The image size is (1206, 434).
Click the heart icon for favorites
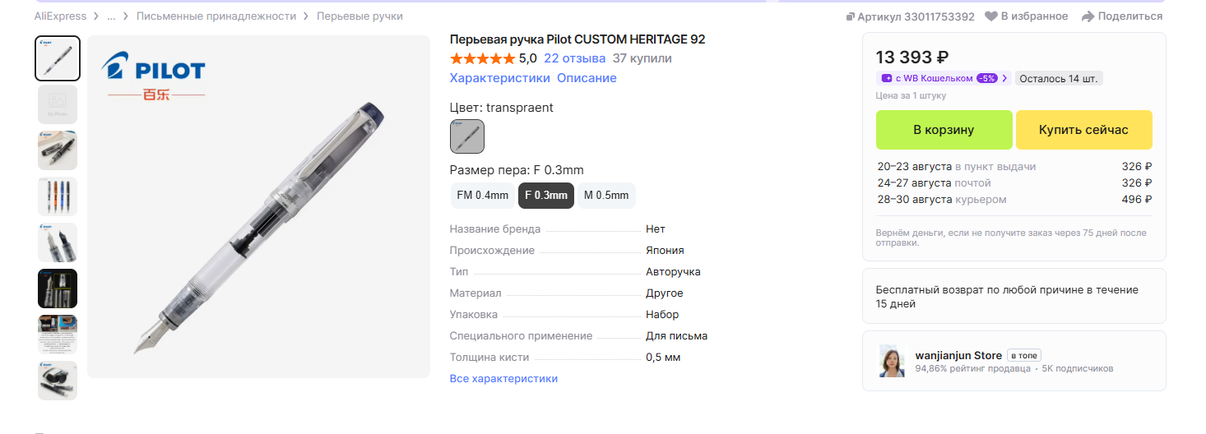click(x=991, y=16)
